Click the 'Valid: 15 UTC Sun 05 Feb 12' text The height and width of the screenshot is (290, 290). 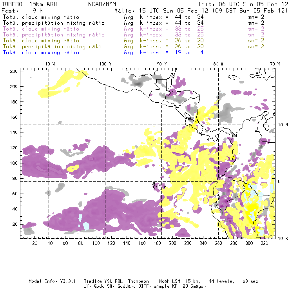pyautogui.click(x=161, y=11)
